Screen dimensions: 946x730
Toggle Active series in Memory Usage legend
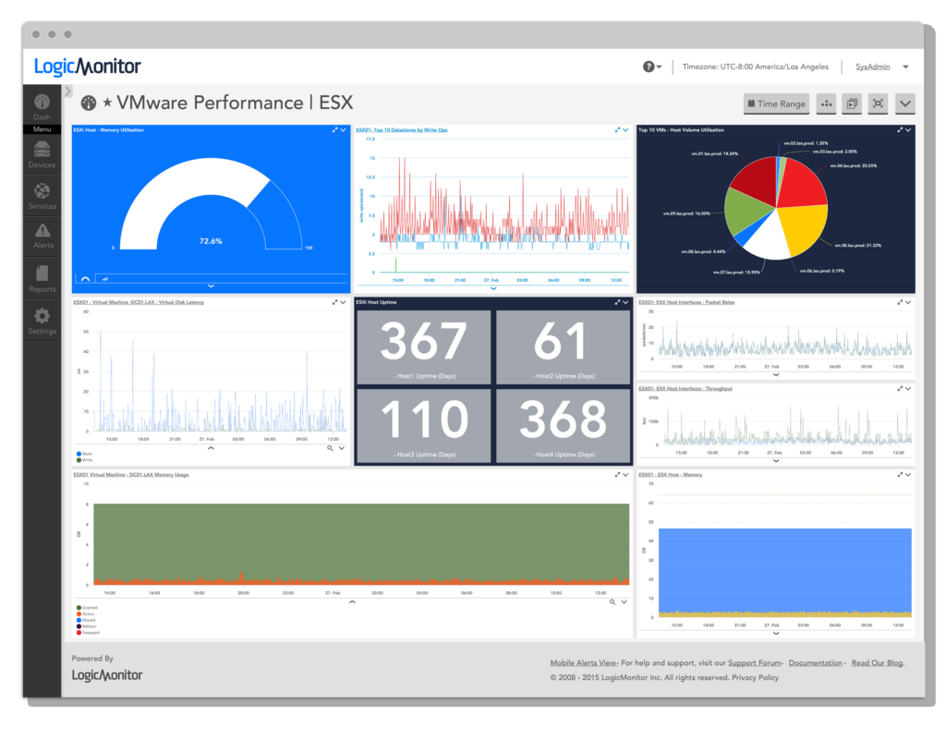(85, 614)
